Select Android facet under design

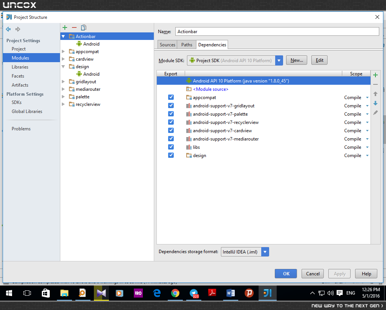(88, 74)
